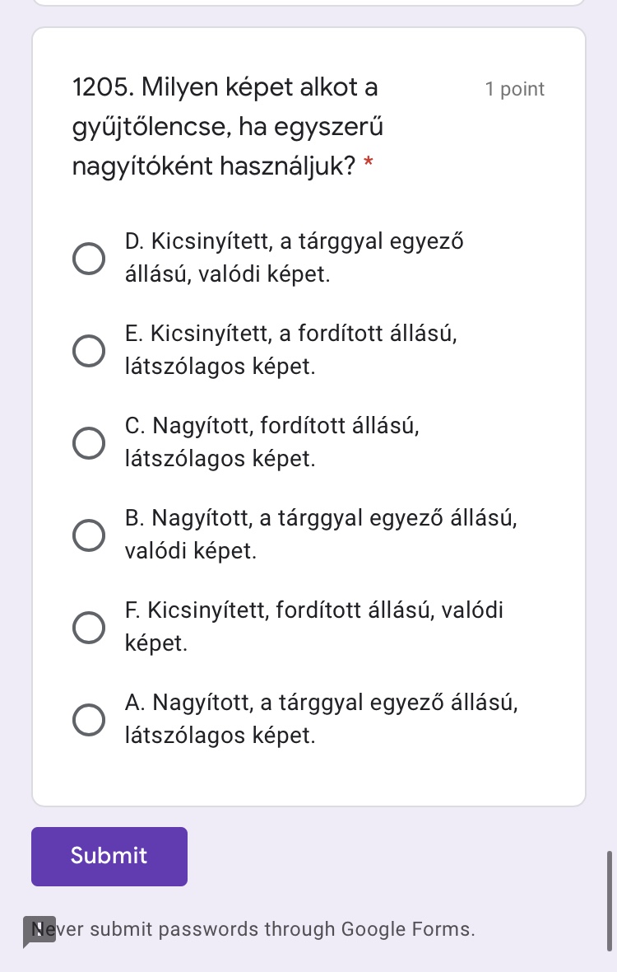This screenshot has height=972, width=617.
Task: Click the "Never submit passwords" notice text
Action: (265, 930)
